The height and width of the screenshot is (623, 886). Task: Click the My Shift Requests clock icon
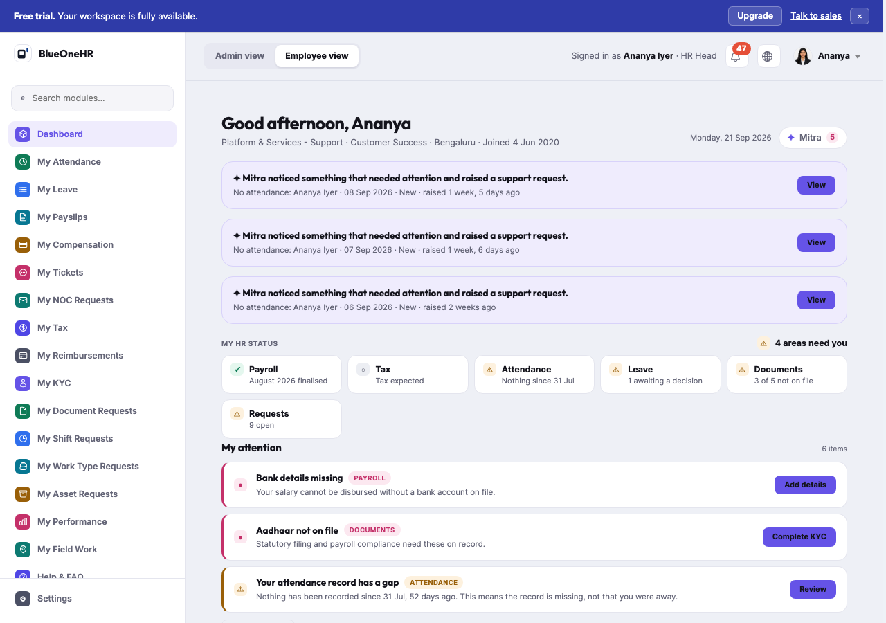(x=23, y=439)
